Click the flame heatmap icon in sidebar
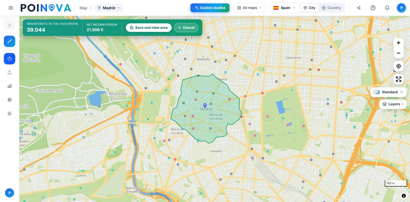410x202 pixels. 9,113
